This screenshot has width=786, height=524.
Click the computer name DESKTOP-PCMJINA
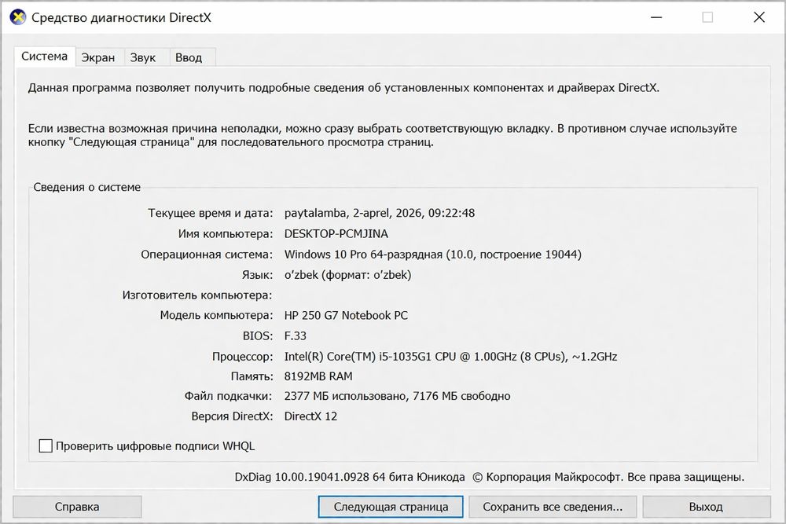click(x=336, y=233)
